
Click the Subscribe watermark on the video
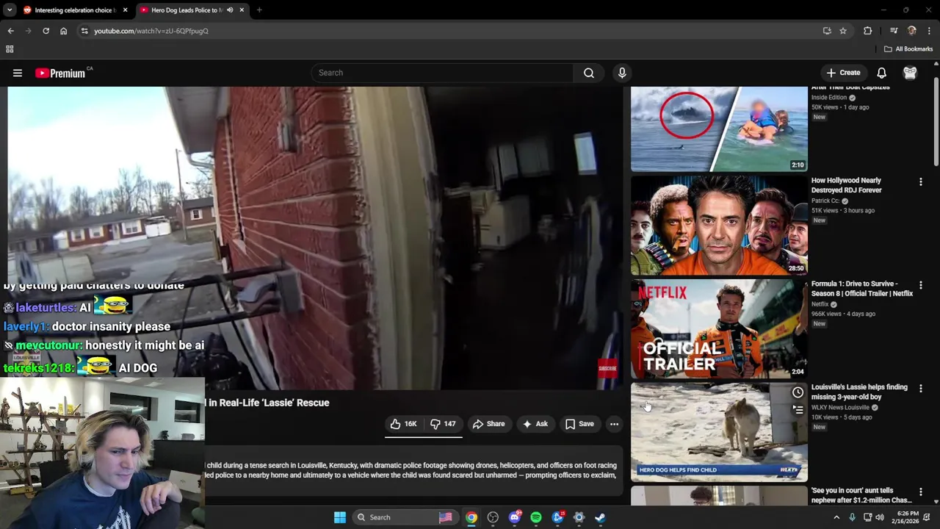(607, 367)
